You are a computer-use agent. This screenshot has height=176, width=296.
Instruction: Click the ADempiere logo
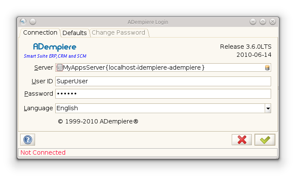55,47
